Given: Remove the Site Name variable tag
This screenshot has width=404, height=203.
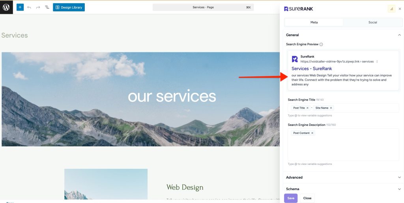Looking at the screenshot, I should (x=331, y=108).
